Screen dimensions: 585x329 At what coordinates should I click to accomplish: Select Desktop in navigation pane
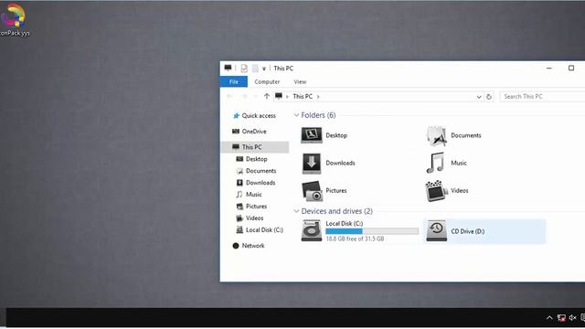[x=255, y=159]
